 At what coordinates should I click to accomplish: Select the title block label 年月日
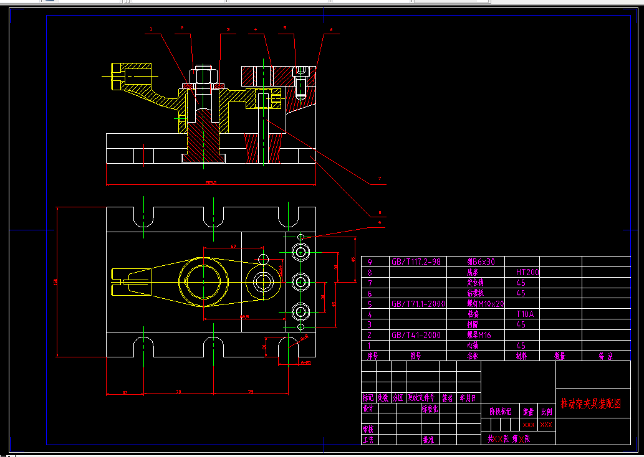468,398
